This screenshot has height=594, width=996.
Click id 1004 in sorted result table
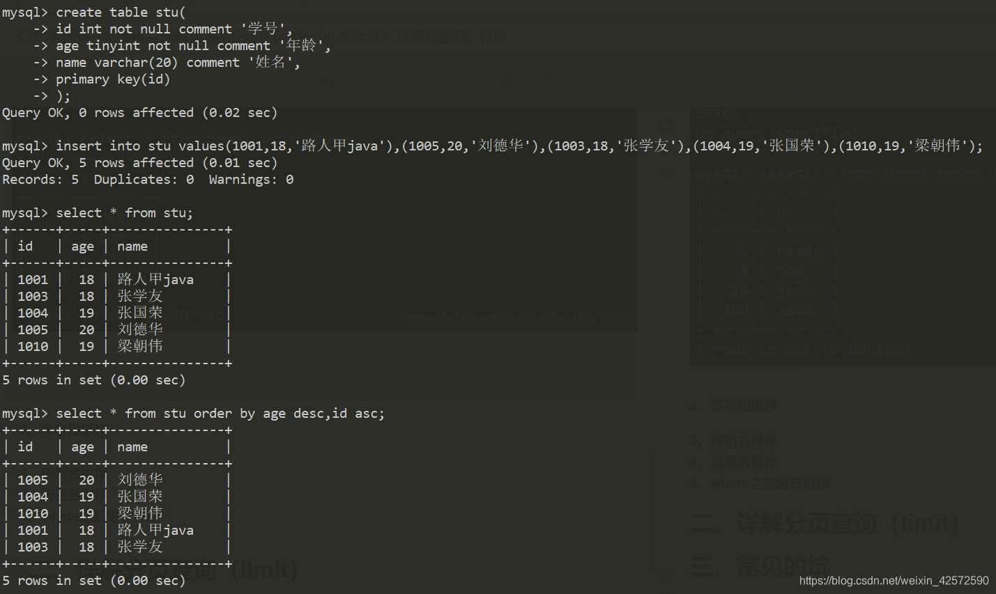pos(33,497)
